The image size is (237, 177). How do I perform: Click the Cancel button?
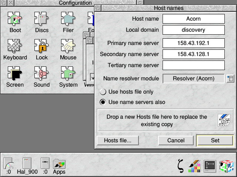[176, 140]
